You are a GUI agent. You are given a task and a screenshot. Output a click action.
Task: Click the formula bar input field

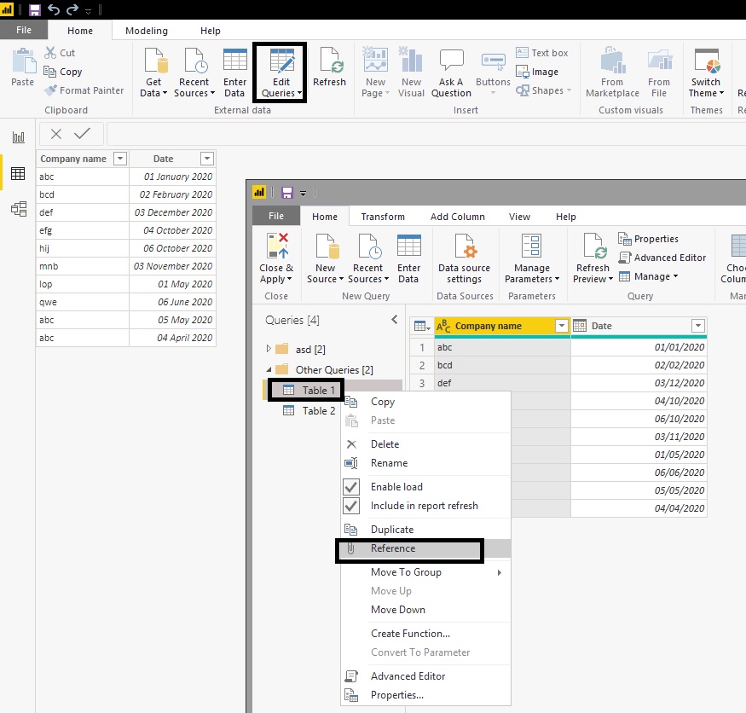pyautogui.click(x=426, y=134)
